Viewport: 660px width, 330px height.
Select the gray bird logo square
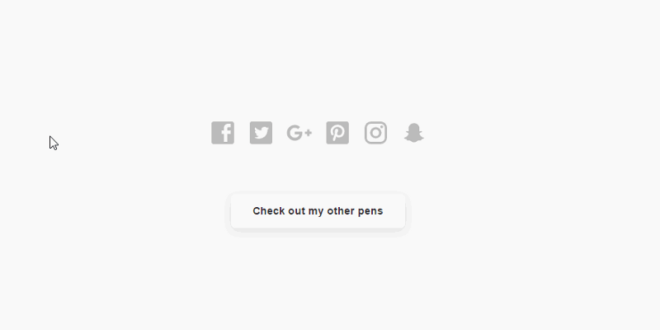tap(261, 133)
